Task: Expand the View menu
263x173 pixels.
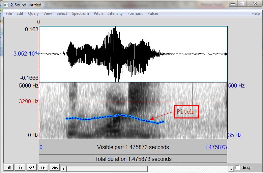Action: 48,13
